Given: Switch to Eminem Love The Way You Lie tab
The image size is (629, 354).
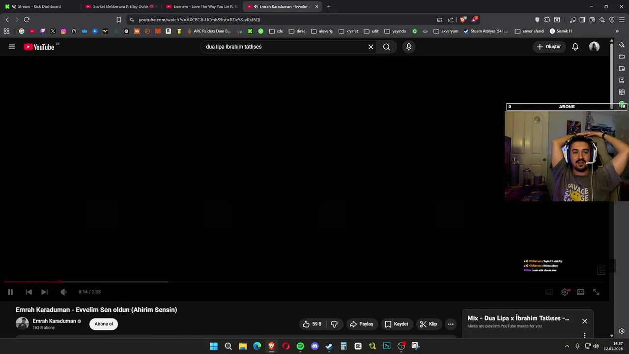Looking at the screenshot, I should coord(201,6).
